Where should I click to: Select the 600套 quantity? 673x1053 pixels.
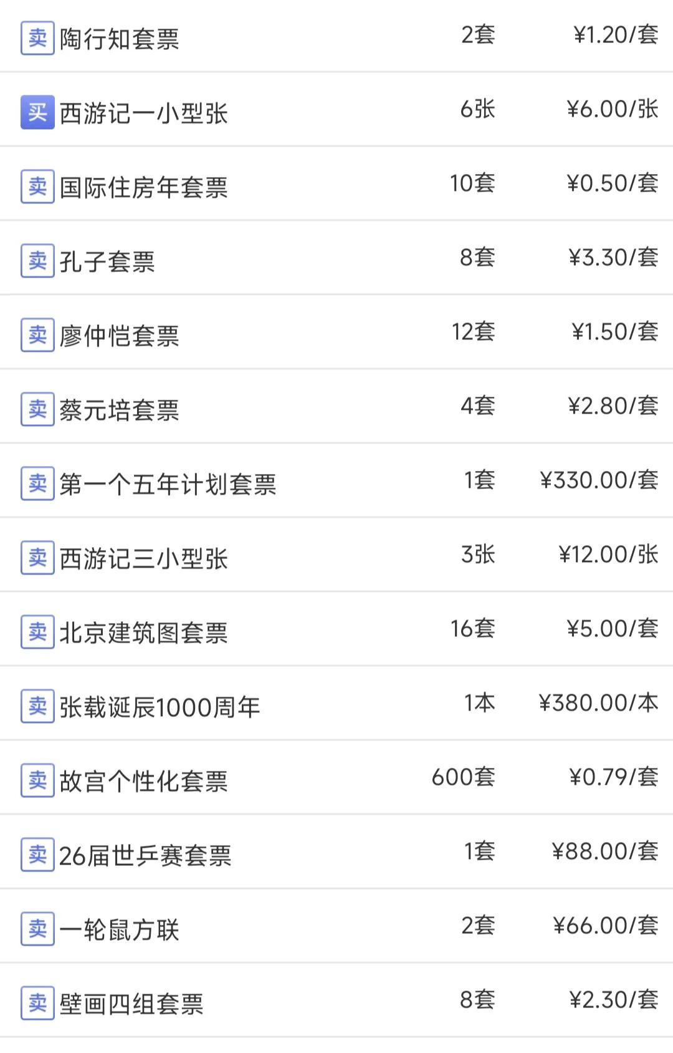(x=463, y=777)
